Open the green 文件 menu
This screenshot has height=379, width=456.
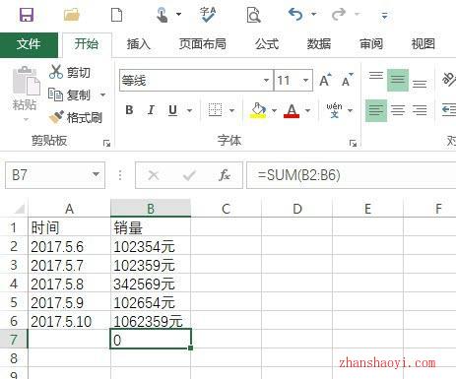(x=29, y=44)
